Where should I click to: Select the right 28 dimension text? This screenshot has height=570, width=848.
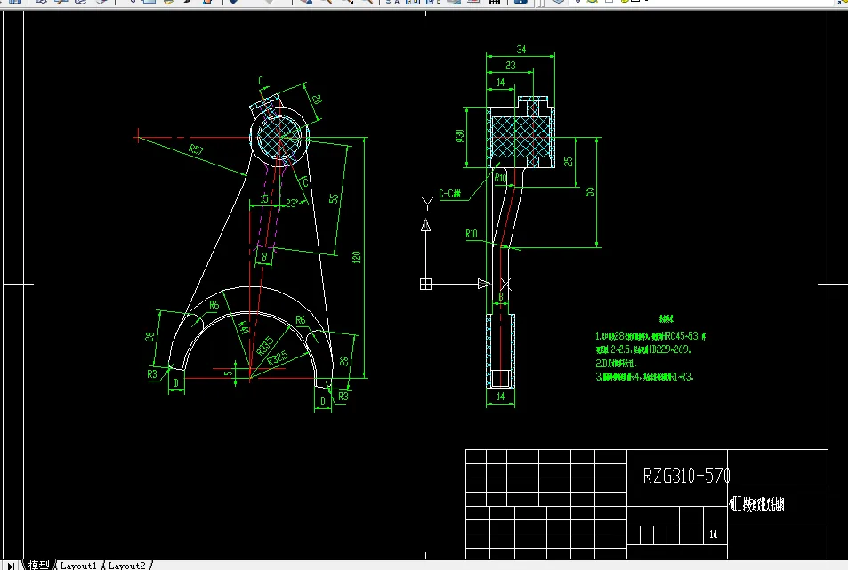[x=344, y=361]
